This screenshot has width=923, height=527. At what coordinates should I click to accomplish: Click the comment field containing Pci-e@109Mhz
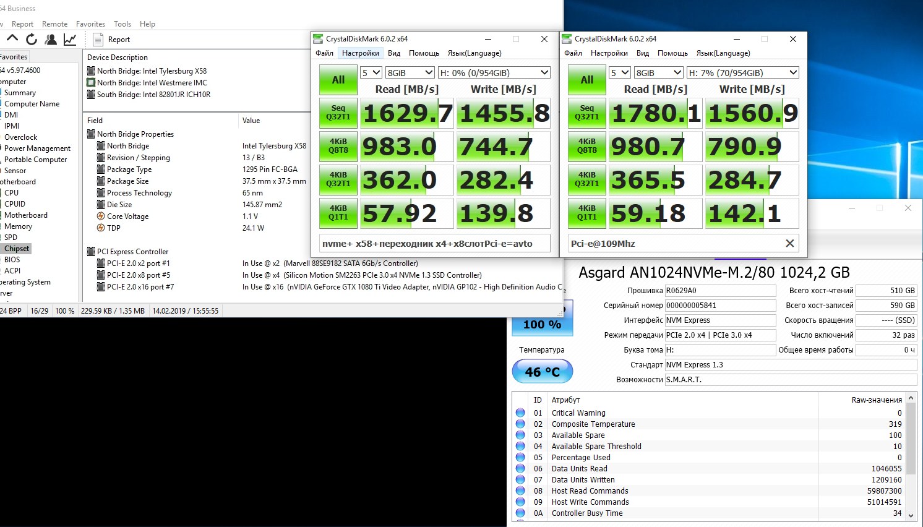point(684,244)
